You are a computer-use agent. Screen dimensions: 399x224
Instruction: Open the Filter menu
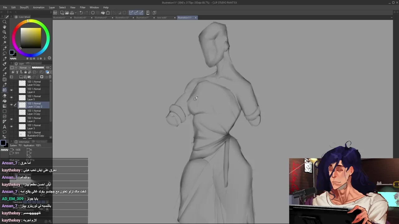click(83, 7)
